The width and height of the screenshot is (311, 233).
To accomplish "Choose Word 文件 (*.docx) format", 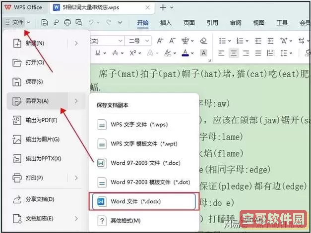I will pos(144,201).
